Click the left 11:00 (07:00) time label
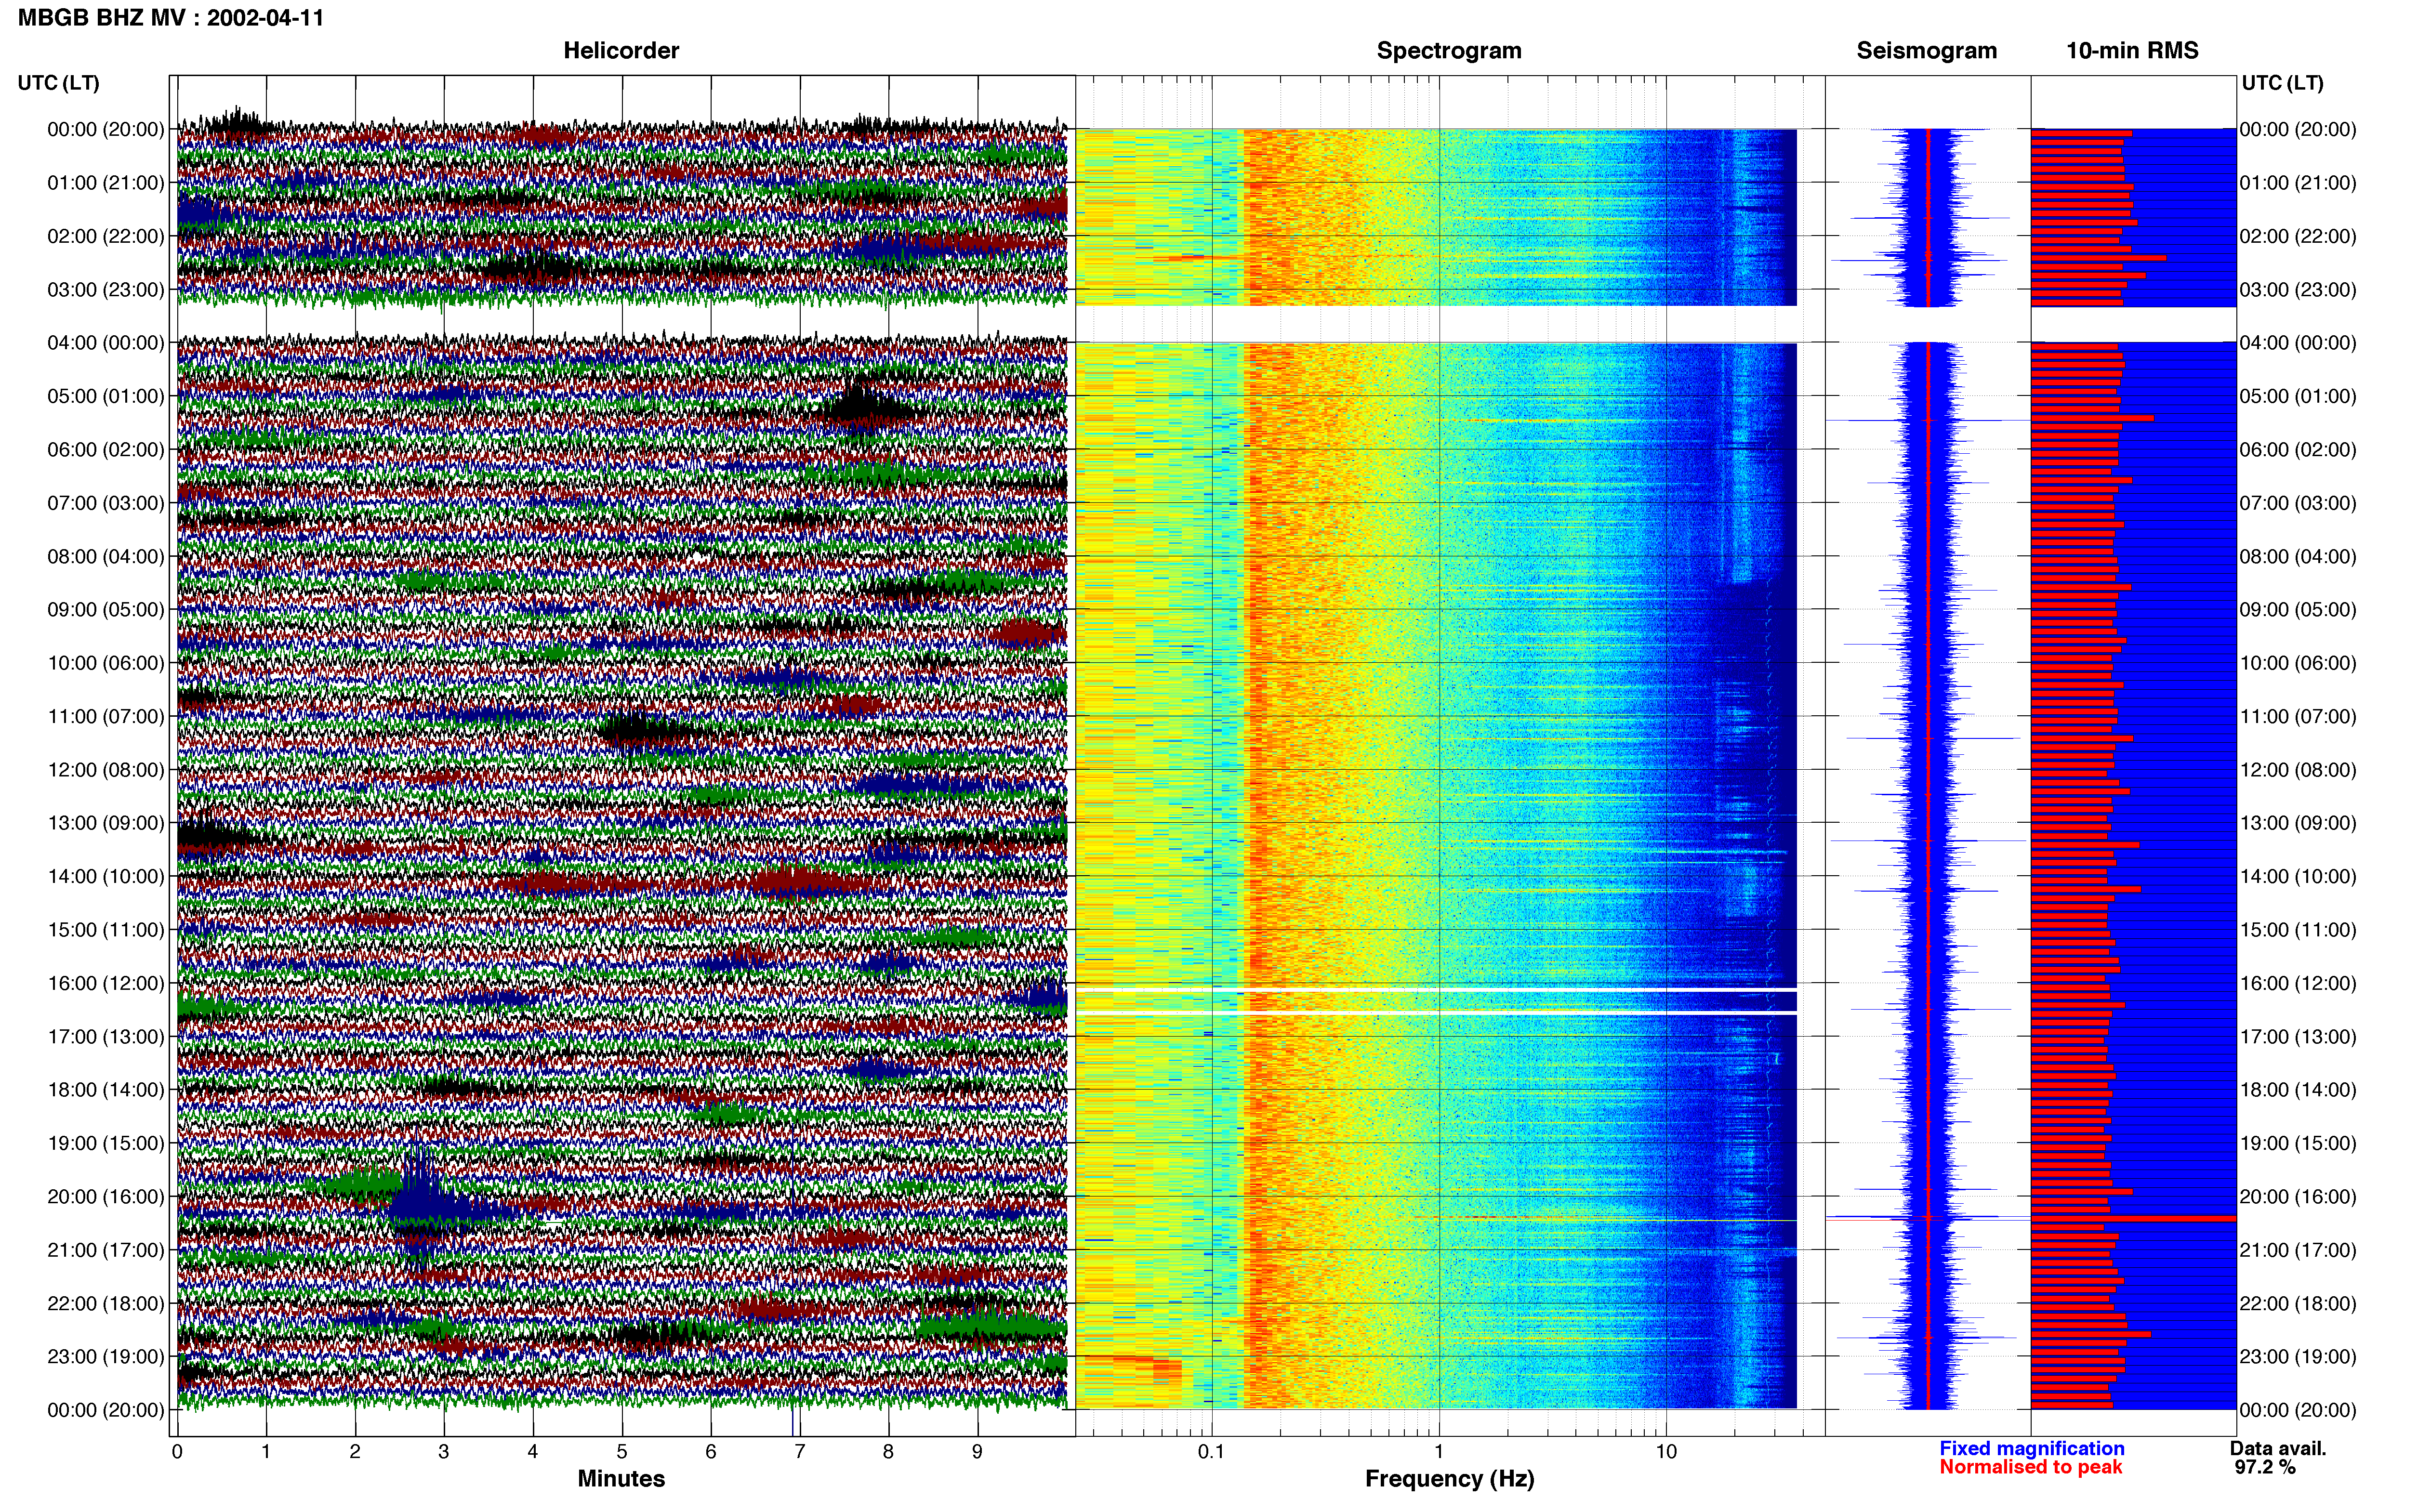 [106, 717]
